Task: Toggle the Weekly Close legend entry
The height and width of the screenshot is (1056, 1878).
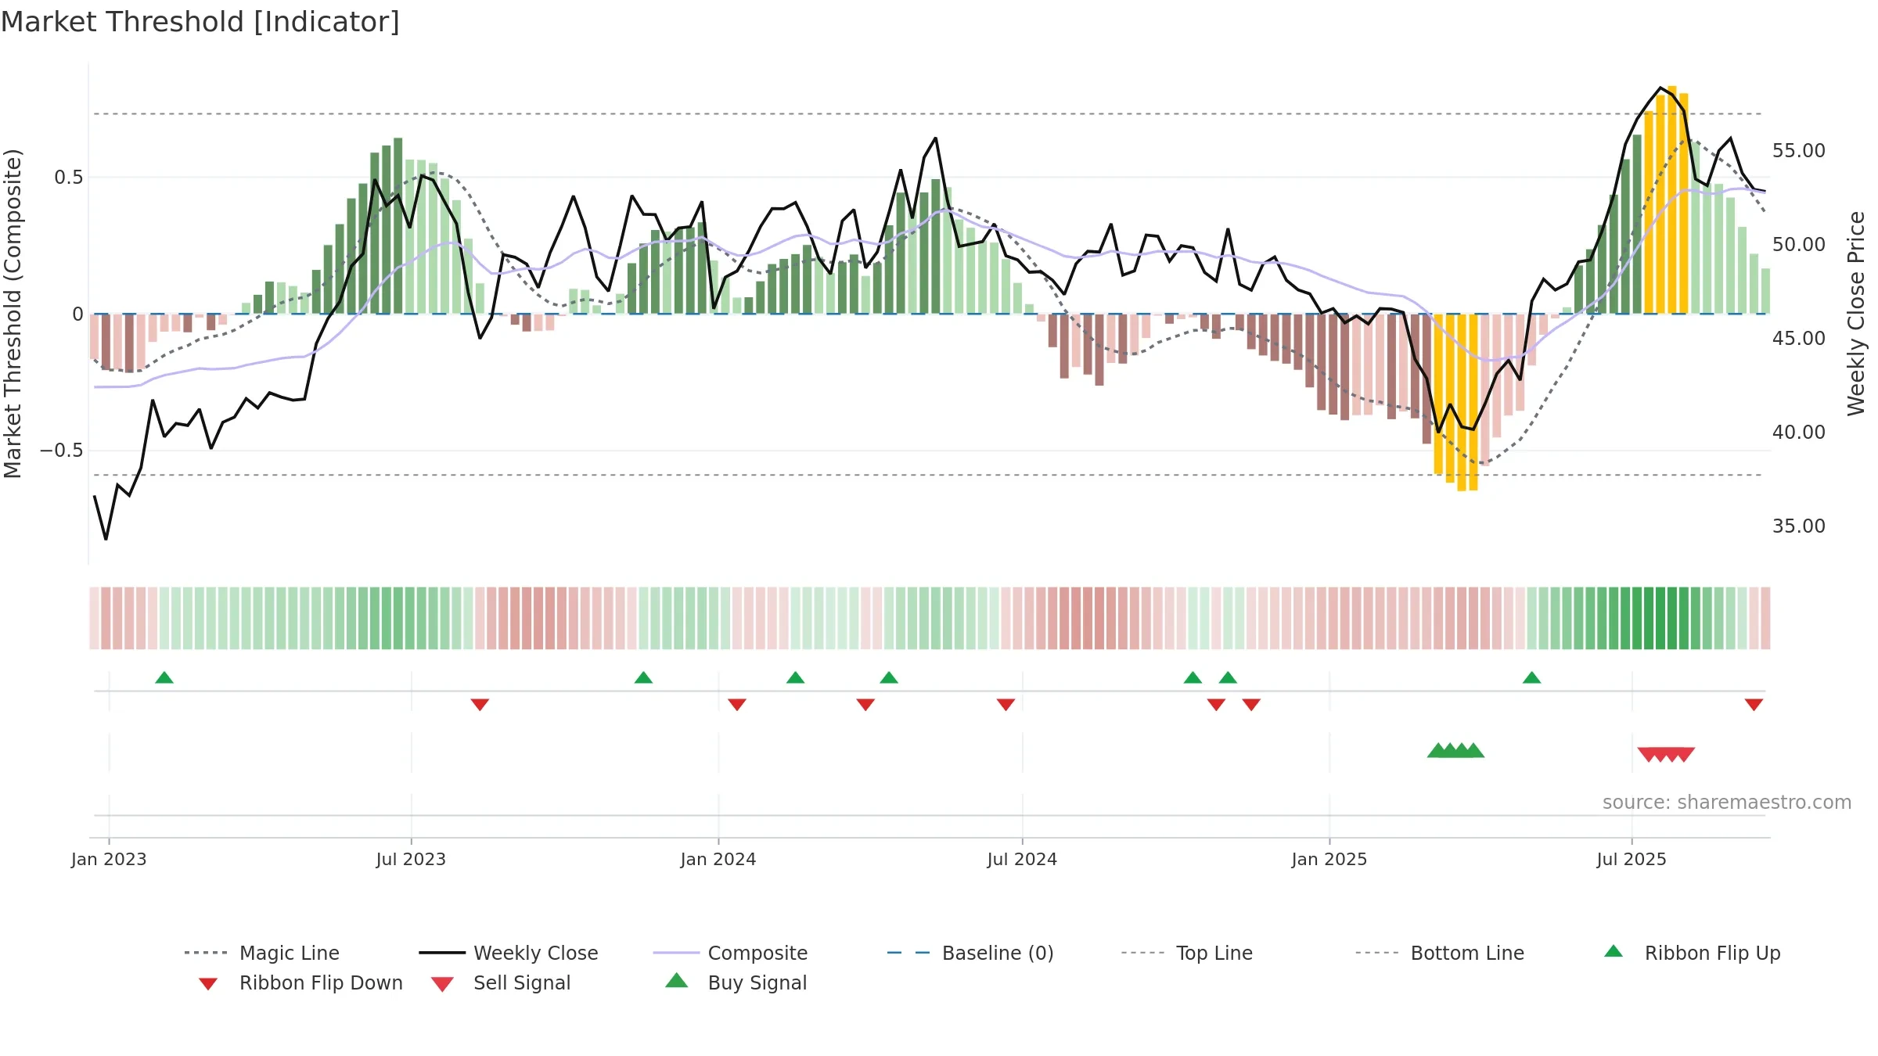Action: point(509,953)
